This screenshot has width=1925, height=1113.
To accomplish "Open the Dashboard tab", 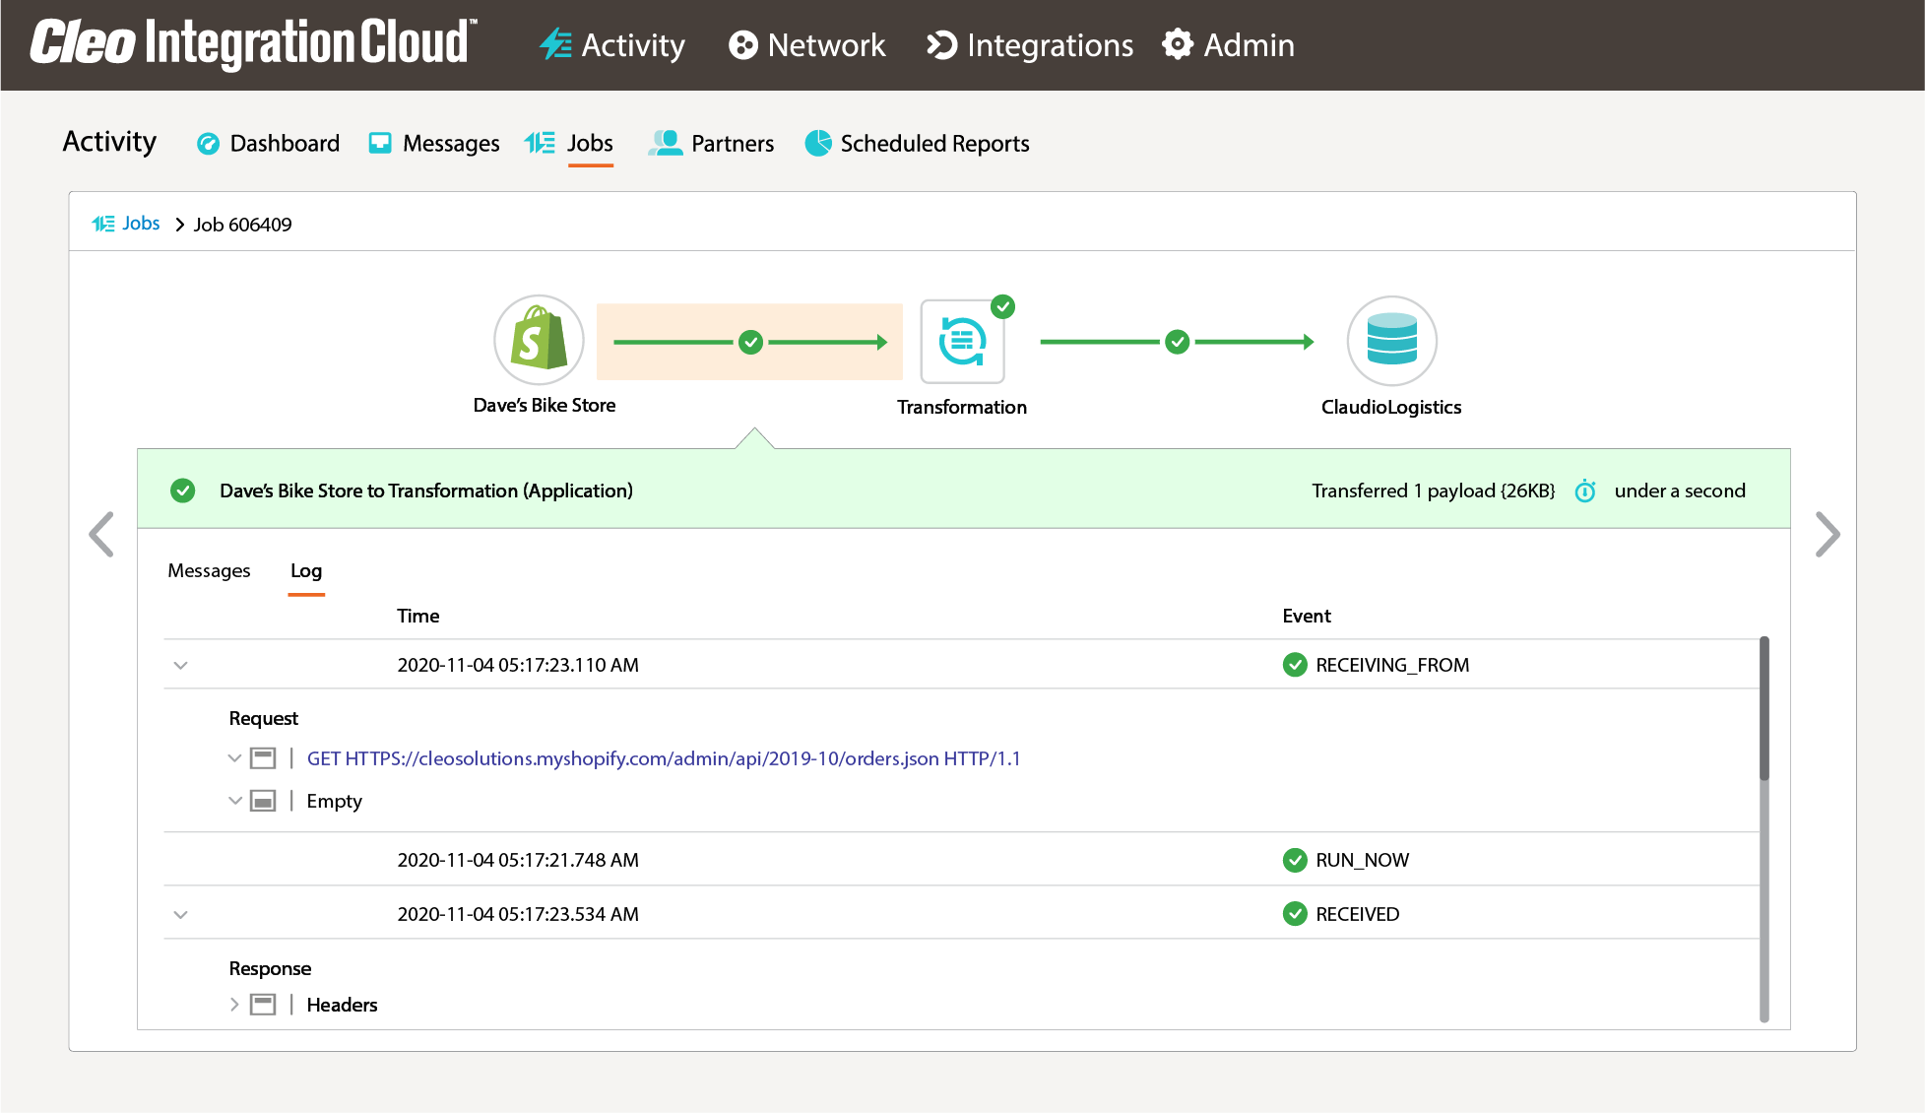I will 268,144.
